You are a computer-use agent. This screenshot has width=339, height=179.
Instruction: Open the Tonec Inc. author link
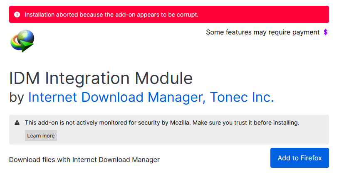242,97
